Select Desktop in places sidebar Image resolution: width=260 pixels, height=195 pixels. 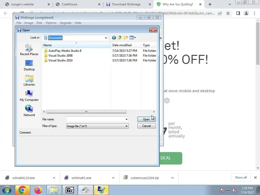pos(29,65)
